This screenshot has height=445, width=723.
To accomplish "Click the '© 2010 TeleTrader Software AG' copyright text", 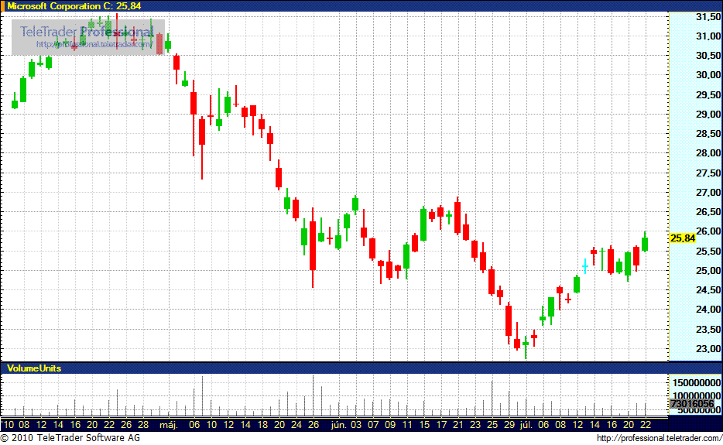I will point(70,437).
